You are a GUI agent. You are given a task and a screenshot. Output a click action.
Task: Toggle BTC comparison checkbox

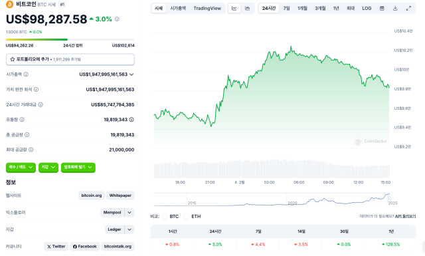pyautogui.click(x=165, y=216)
